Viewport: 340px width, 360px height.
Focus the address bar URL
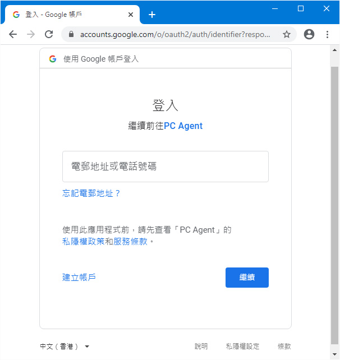point(175,34)
